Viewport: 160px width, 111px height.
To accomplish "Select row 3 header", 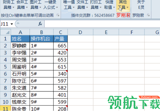I will pyautogui.click(x=6, y=53).
